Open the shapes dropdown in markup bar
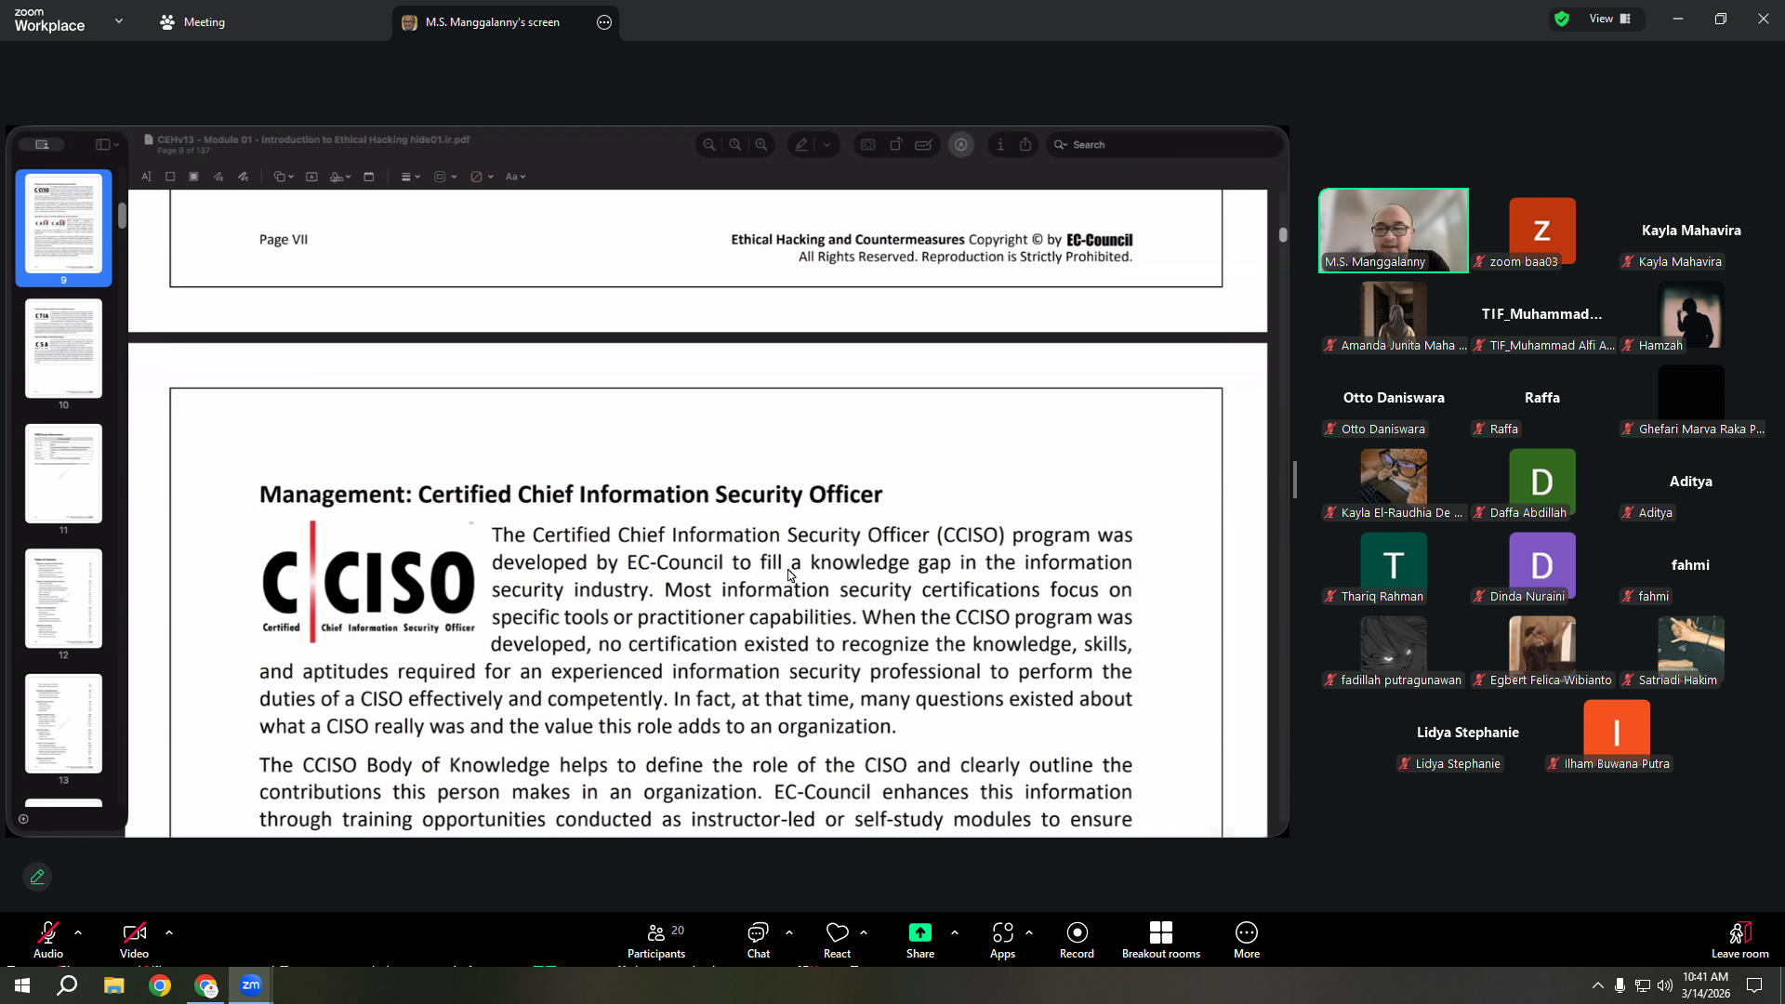Screen dimensions: 1785x1004 284,177
